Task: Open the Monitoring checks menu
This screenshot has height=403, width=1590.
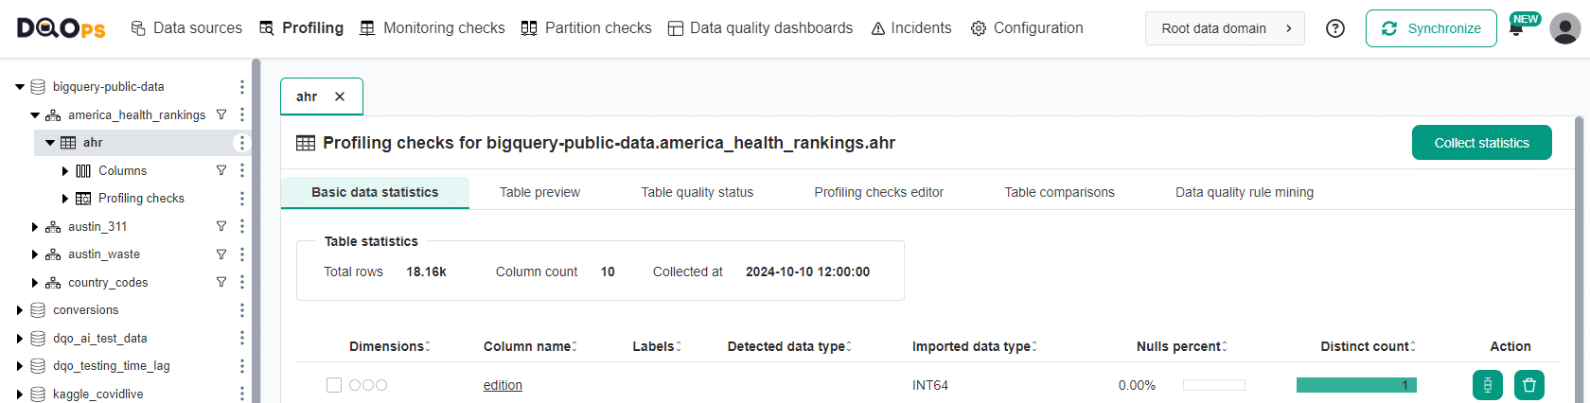Action: coord(433,28)
